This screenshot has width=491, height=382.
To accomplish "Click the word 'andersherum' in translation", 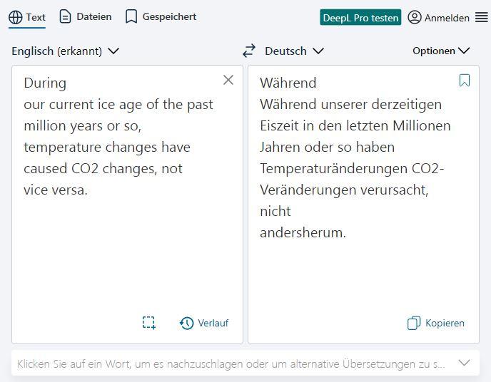I will [x=302, y=232].
